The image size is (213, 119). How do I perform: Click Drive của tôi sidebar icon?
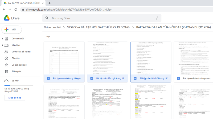point(6,39)
